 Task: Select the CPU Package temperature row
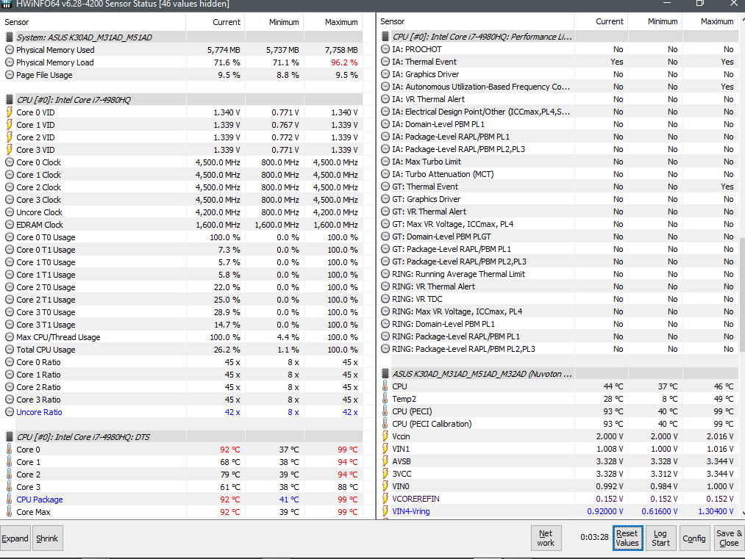point(182,500)
